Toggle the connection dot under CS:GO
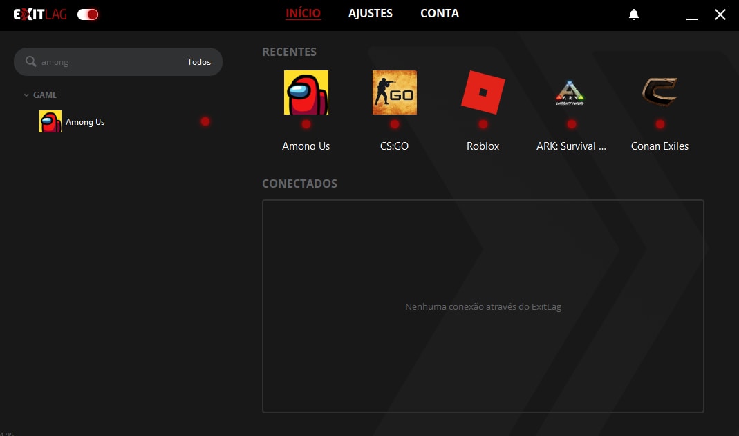 (x=394, y=124)
